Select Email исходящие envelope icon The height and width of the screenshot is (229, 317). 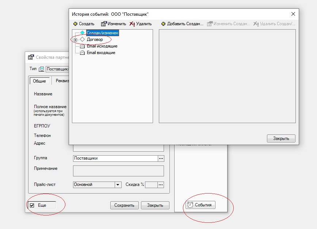pos(82,46)
